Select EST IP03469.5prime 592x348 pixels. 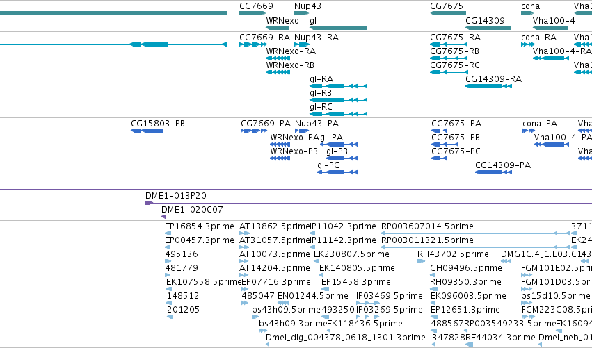(368, 303)
